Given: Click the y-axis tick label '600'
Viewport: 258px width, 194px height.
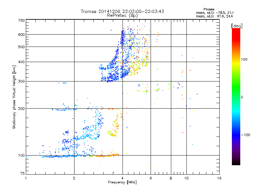Looking at the screenshot, I should click(x=21, y=35).
